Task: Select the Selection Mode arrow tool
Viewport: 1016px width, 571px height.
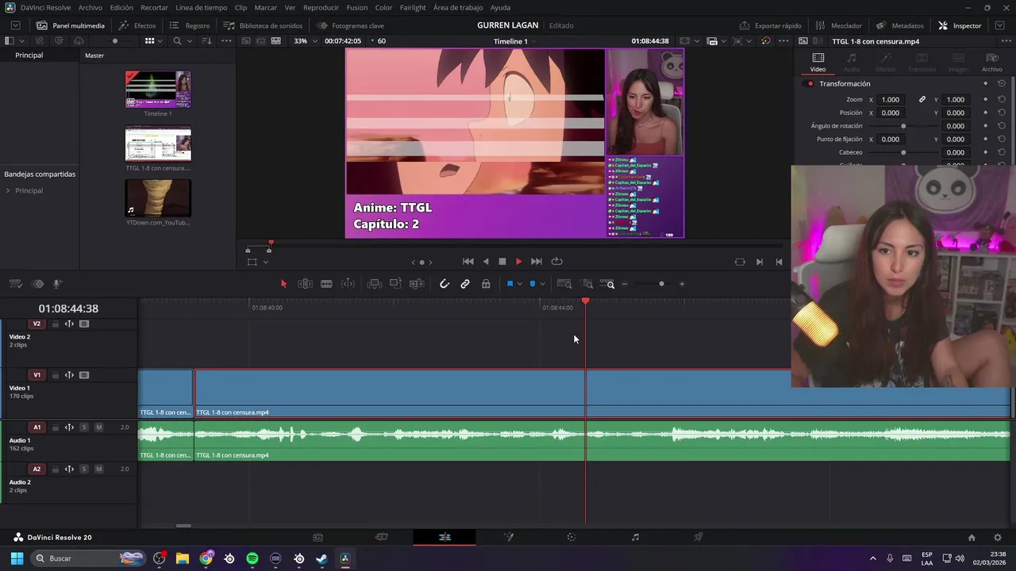Action: click(283, 284)
